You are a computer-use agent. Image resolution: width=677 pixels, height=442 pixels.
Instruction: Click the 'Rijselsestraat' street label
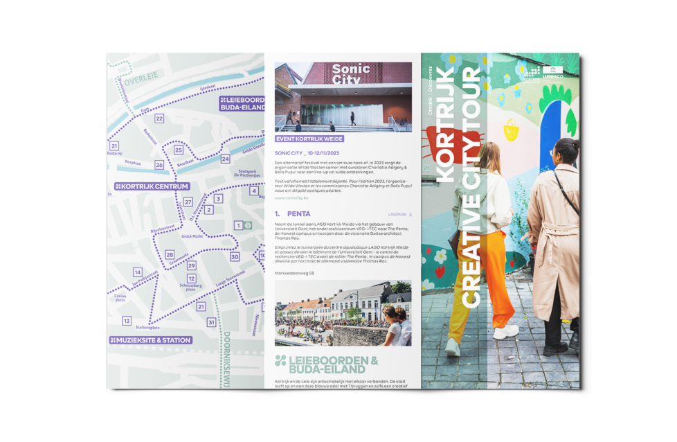163,229
